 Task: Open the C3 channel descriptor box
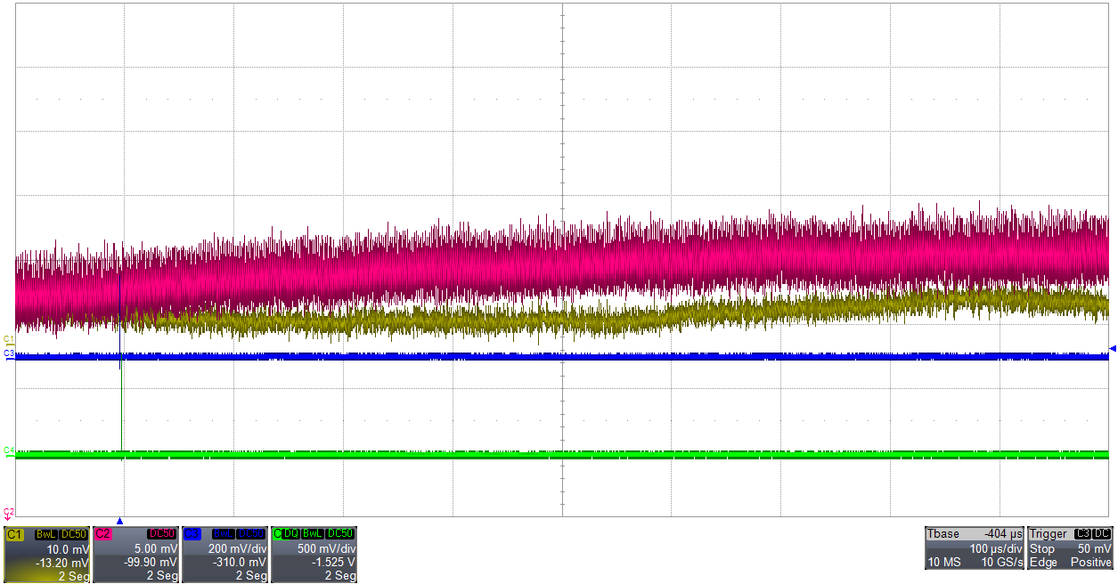225,554
